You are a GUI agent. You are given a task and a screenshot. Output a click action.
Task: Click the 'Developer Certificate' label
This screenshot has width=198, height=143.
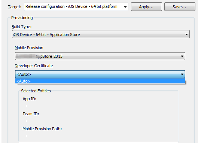tap(34, 66)
